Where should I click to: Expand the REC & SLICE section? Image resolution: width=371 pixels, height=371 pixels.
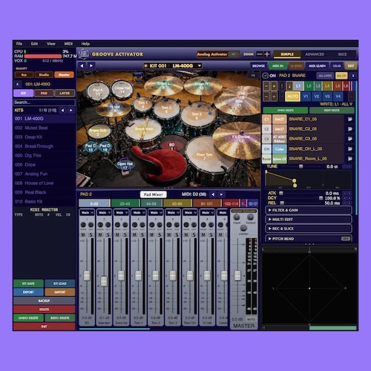pos(309,229)
